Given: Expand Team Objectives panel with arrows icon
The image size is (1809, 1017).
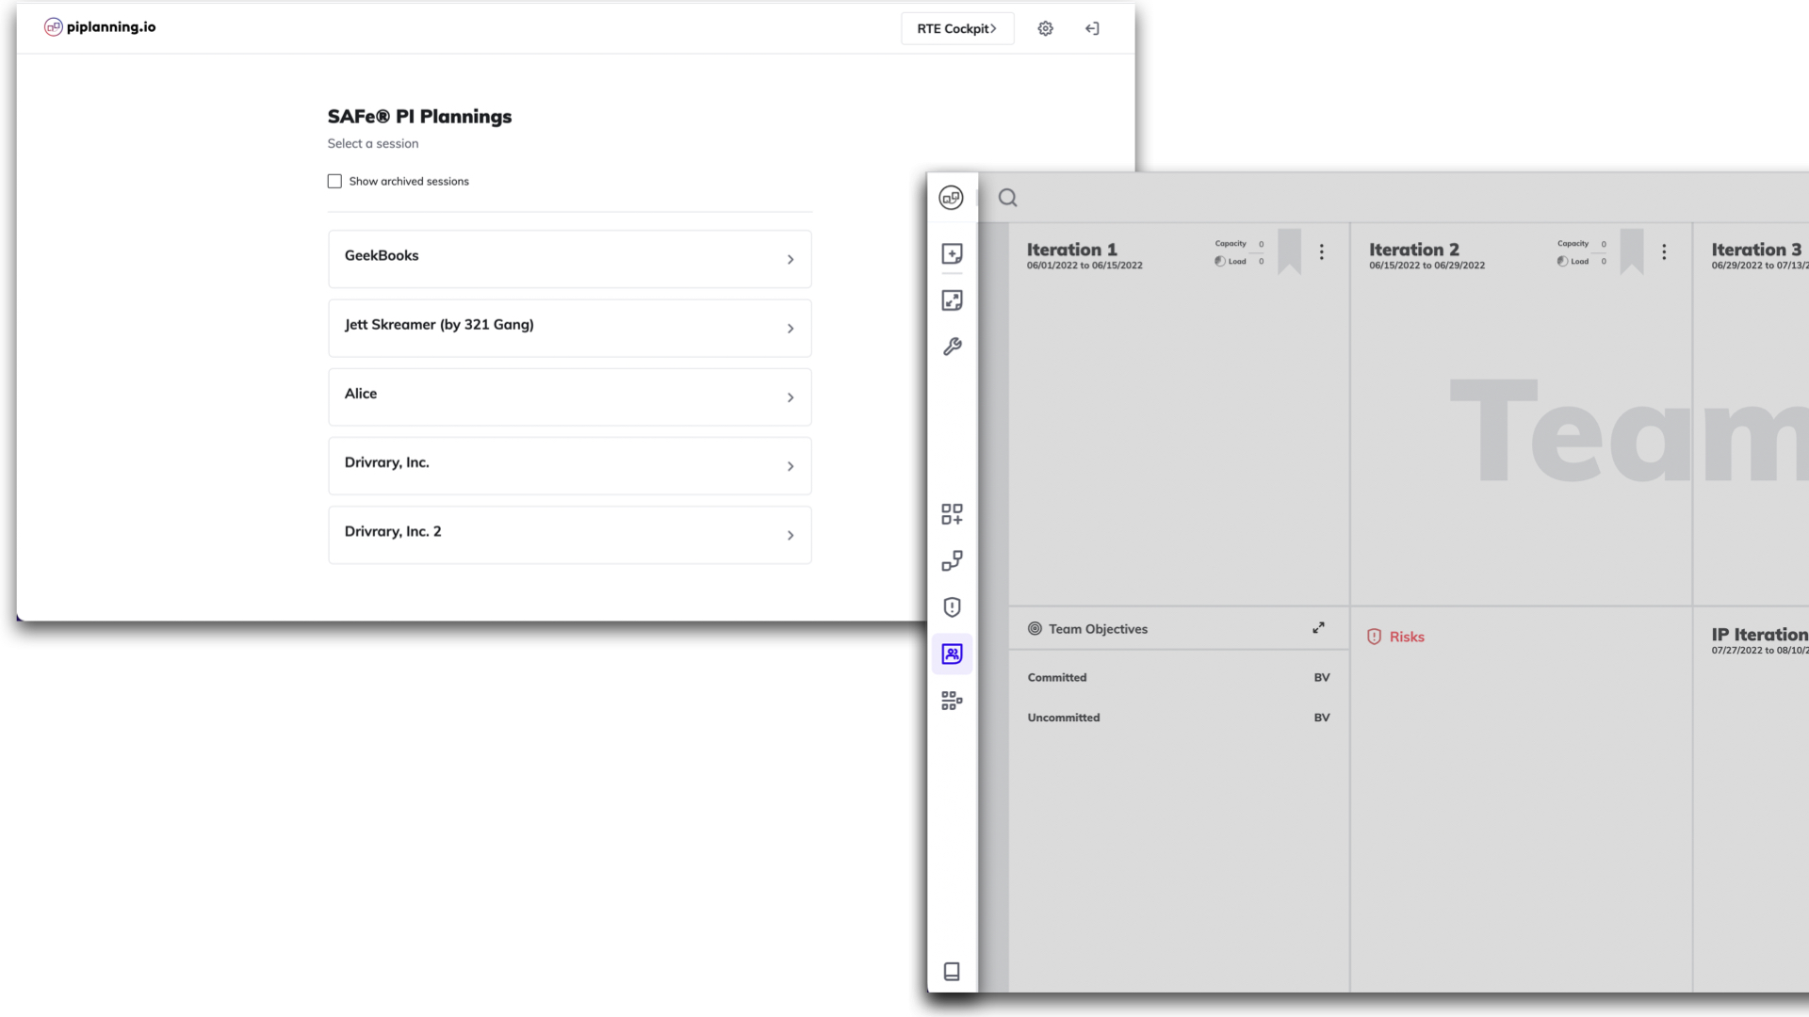Looking at the screenshot, I should click(1318, 628).
